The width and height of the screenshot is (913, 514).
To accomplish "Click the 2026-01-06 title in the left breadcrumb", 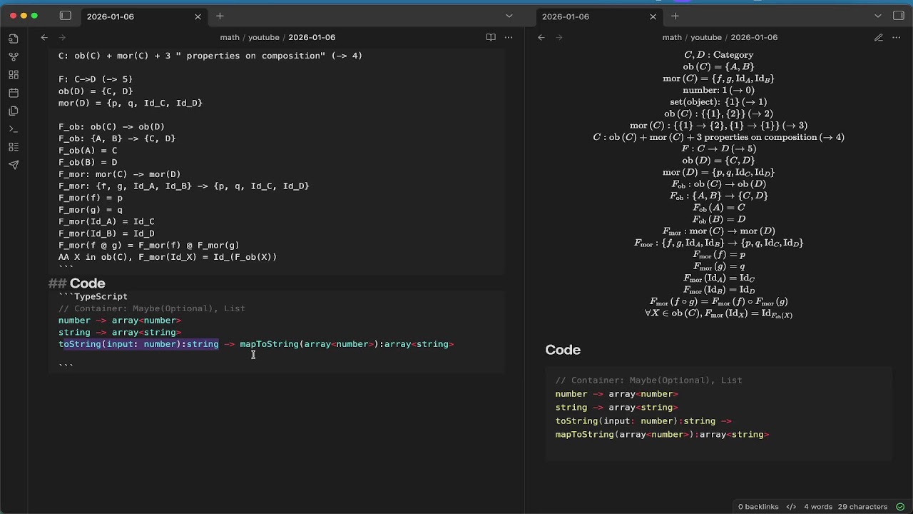I will tap(312, 37).
